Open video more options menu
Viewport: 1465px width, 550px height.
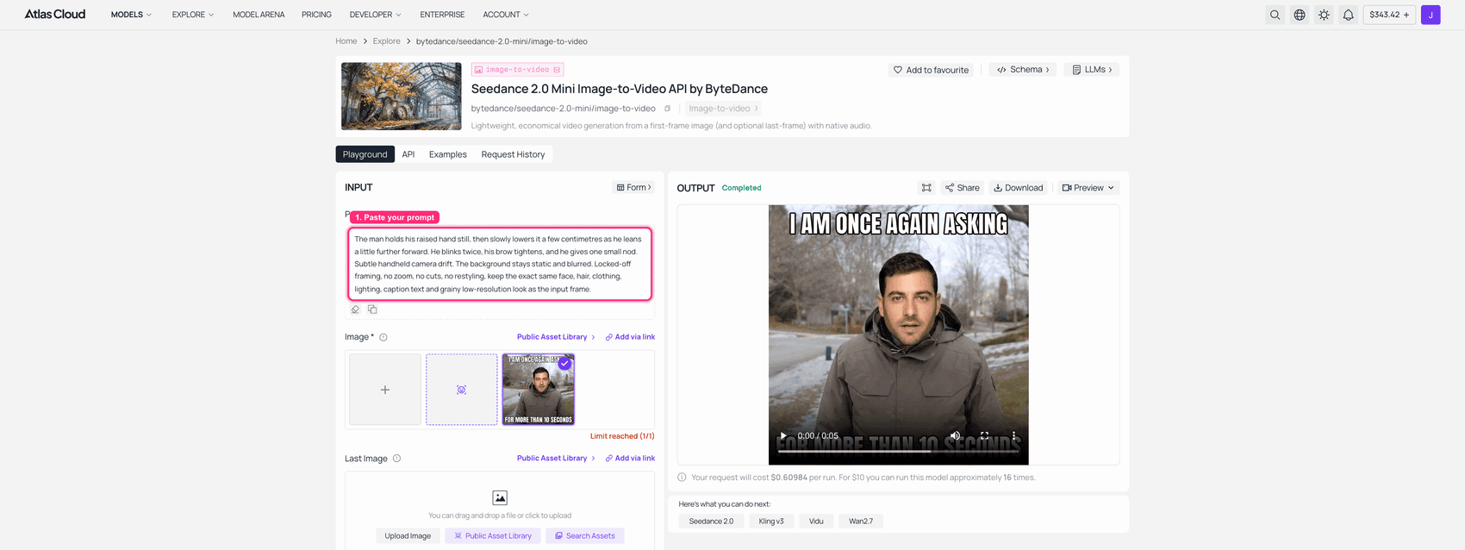click(x=1013, y=436)
